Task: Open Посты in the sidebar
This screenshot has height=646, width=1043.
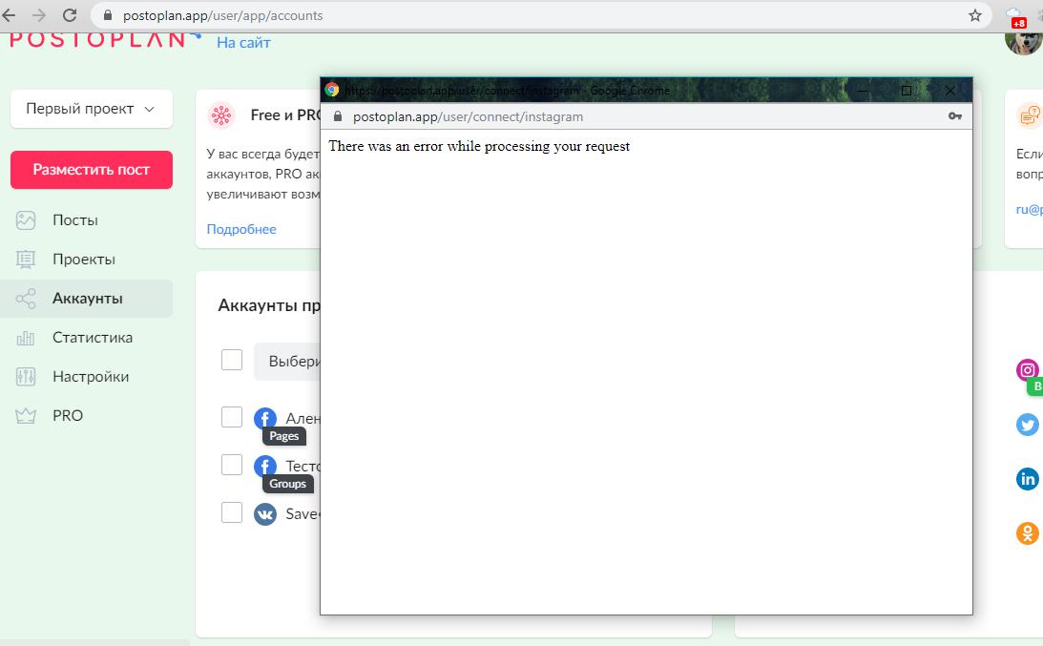Action: (75, 220)
